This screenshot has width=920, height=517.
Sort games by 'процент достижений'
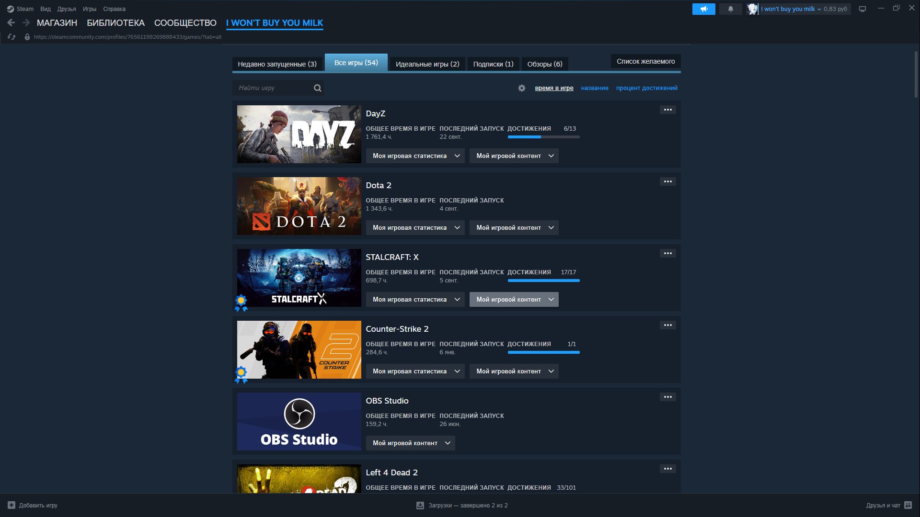(646, 88)
